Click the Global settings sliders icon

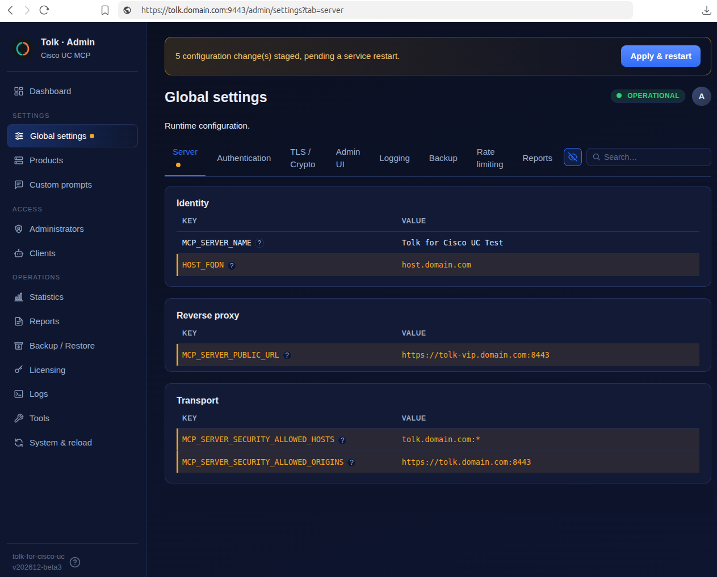(19, 136)
